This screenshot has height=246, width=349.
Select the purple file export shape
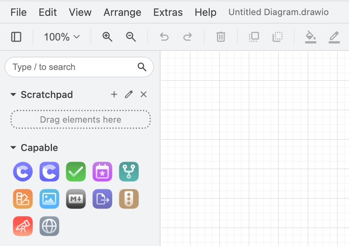pyautogui.click(x=102, y=199)
